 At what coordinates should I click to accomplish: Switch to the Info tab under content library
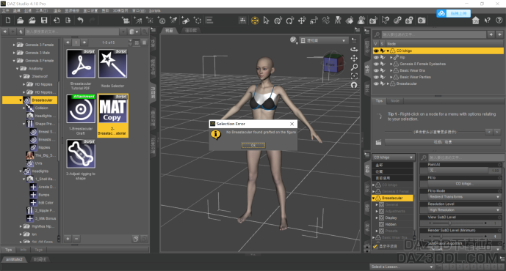tap(24, 250)
